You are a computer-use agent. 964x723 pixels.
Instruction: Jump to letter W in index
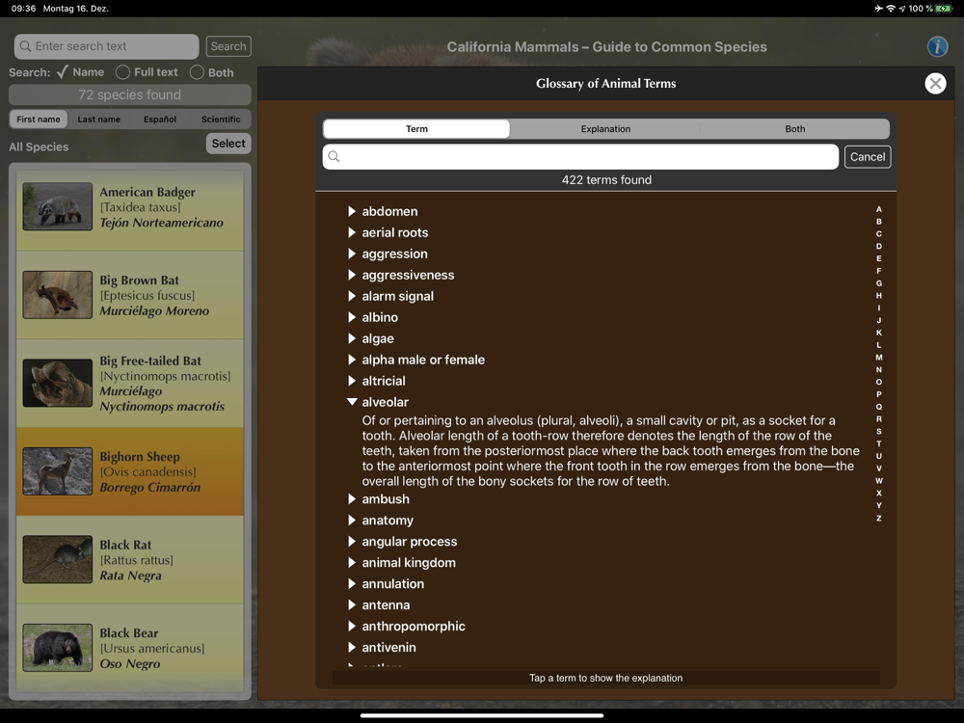pyautogui.click(x=878, y=481)
